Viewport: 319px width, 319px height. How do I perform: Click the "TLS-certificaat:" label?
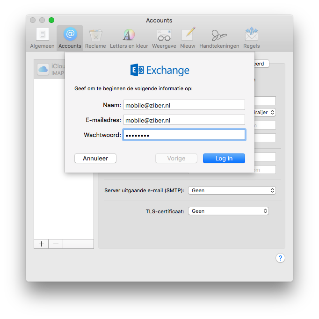pyautogui.click(x=165, y=211)
